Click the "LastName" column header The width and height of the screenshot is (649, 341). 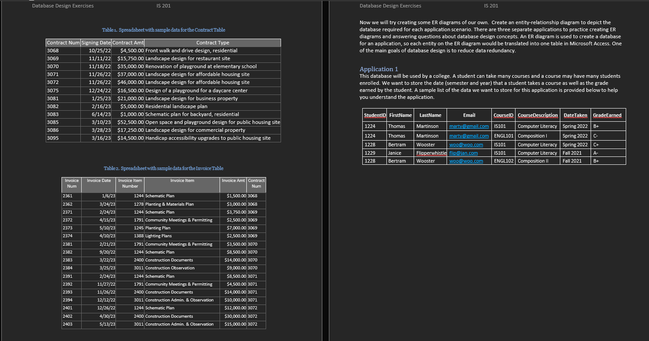[430, 115]
